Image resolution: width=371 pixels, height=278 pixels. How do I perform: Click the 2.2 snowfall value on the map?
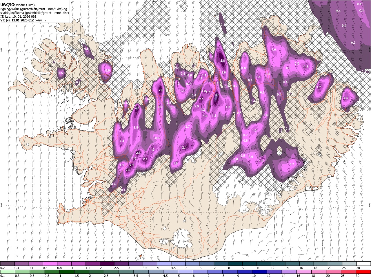pyautogui.click(x=132, y=165)
